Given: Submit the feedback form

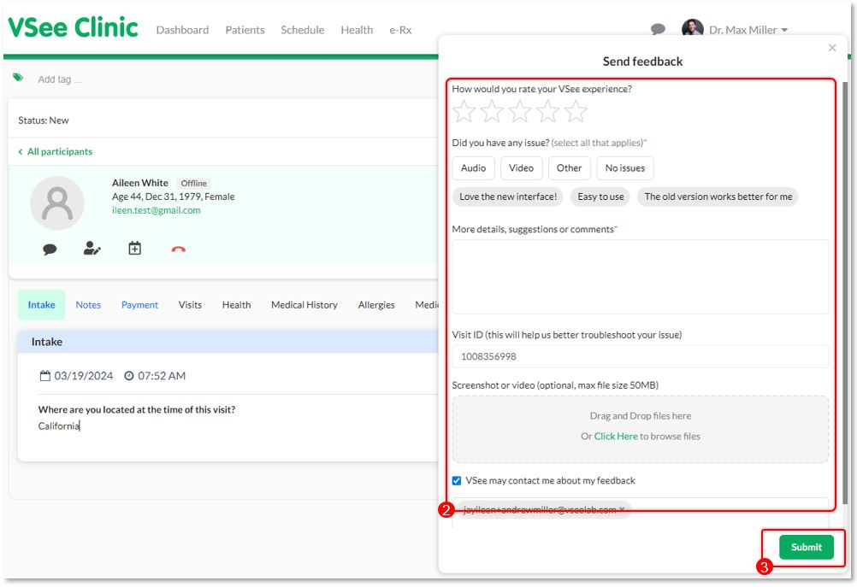Looking at the screenshot, I should pyautogui.click(x=807, y=547).
